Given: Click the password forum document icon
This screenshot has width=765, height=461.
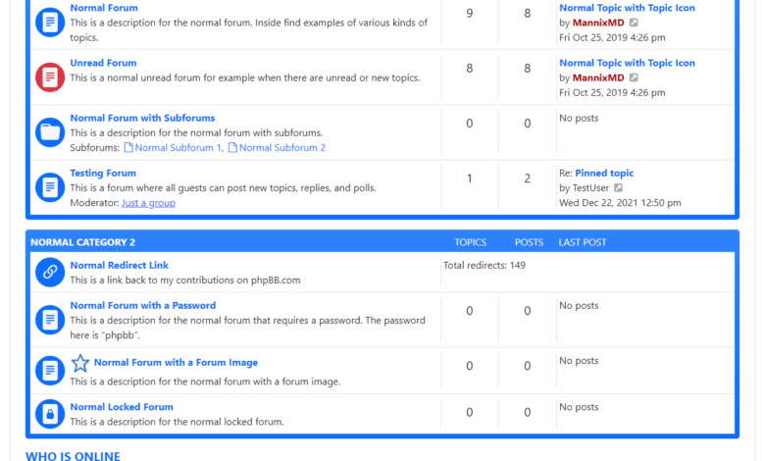Looking at the screenshot, I should [50, 320].
